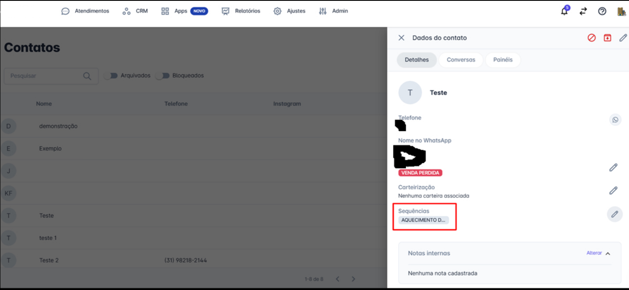Click the T avatar in contact details

pos(410,93)
